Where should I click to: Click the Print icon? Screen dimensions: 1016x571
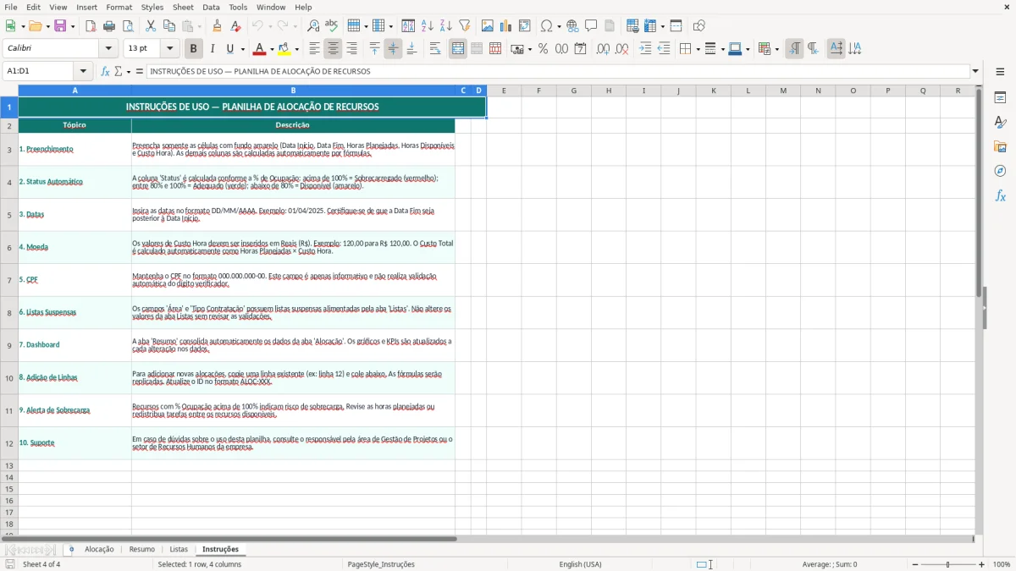109,26
